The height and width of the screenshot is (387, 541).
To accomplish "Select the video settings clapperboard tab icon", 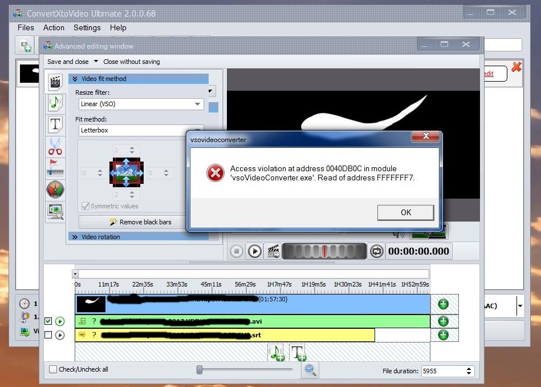I will click(55, 82).
